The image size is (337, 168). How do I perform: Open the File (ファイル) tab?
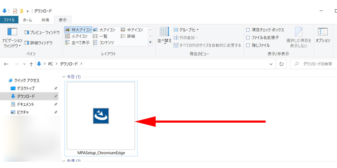pos(9,20)
